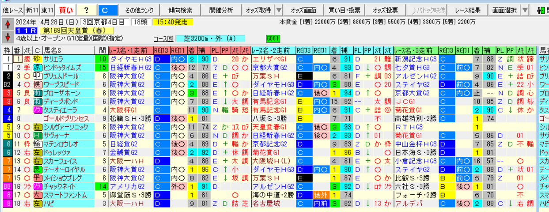Image resolution: width=549 pixels, height=212 pixels.
Task: Toggle the 新11 button
Action: tap(31, 10)
